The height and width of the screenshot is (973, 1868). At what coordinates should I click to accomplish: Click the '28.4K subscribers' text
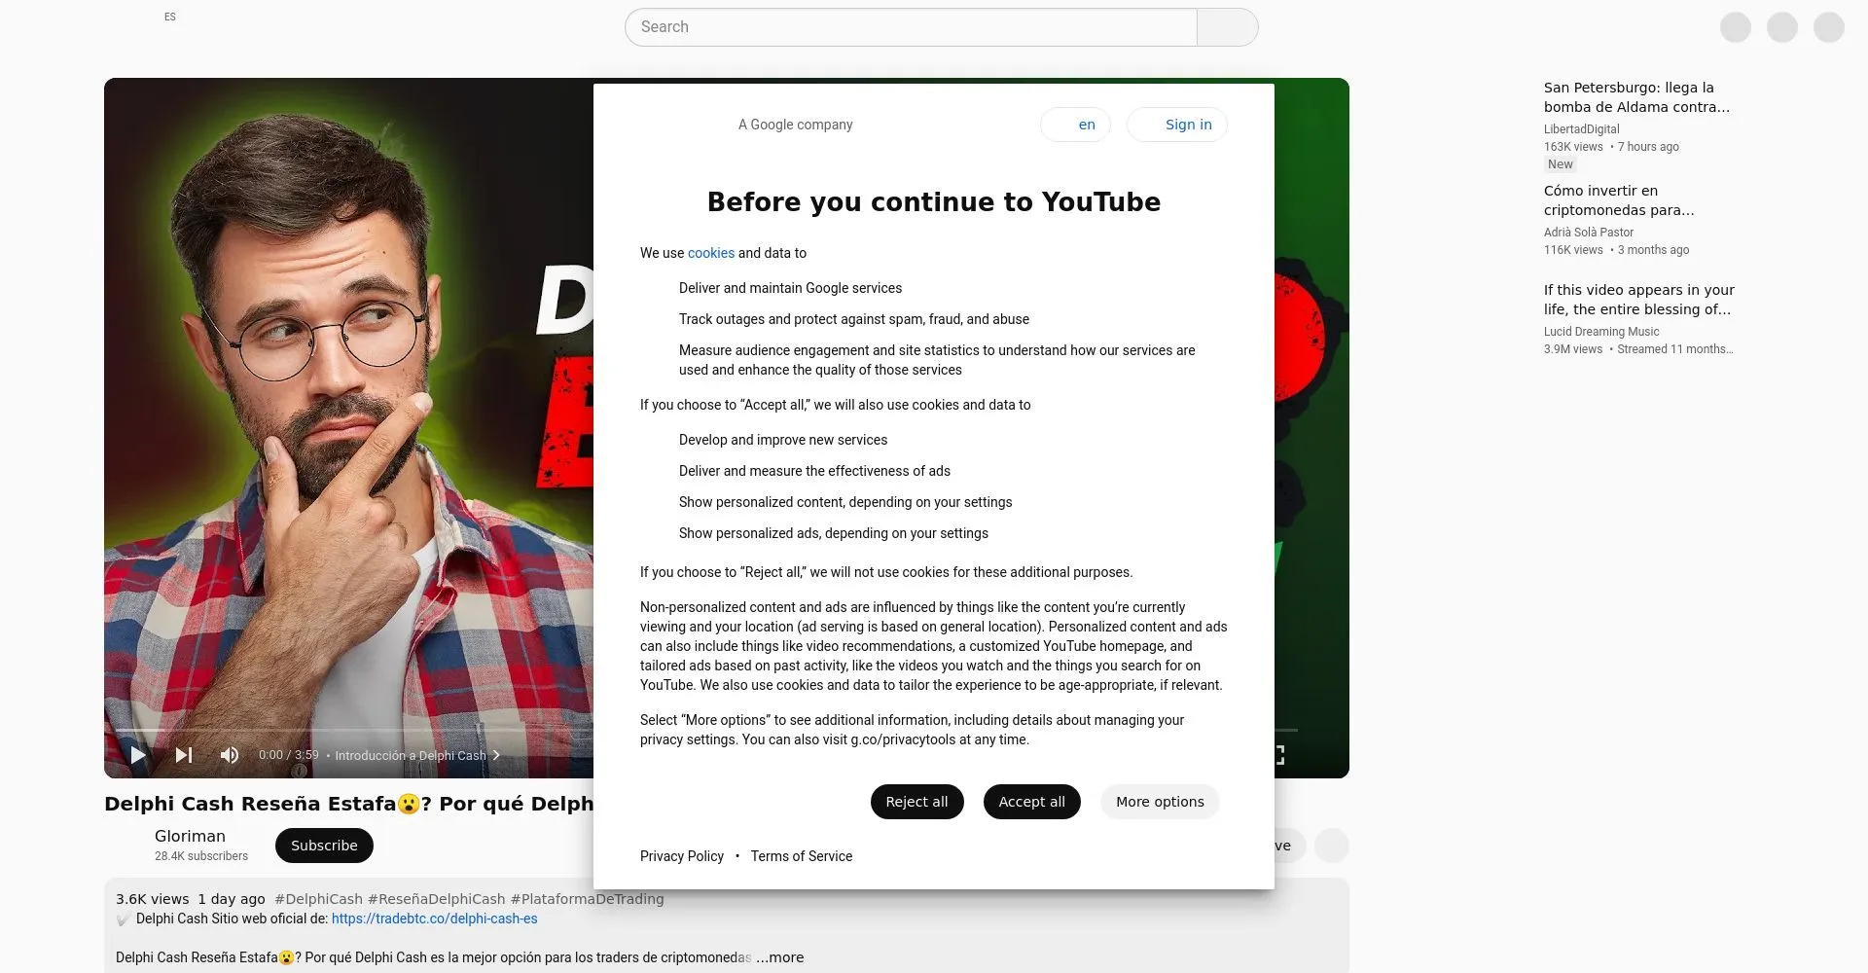[201, 856]
